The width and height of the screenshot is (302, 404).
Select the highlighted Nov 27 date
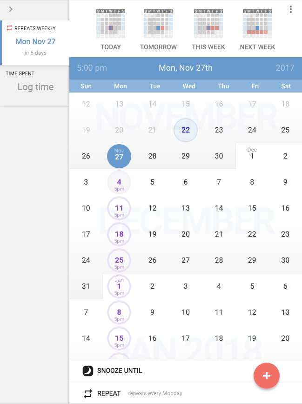pos(119,156)
